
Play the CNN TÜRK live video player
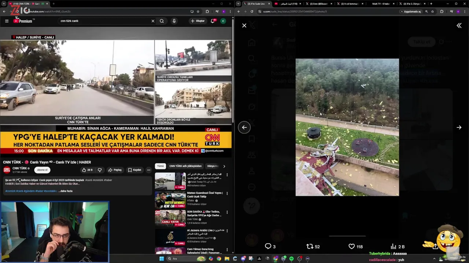coord(116,91)
